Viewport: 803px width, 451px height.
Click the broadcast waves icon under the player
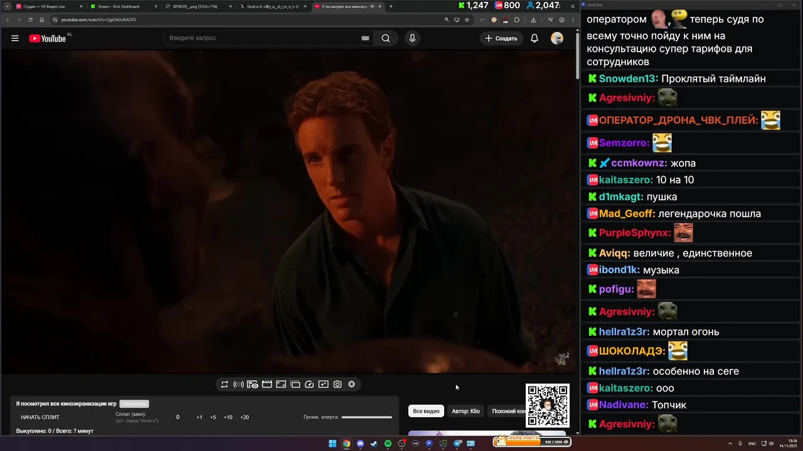238,385
